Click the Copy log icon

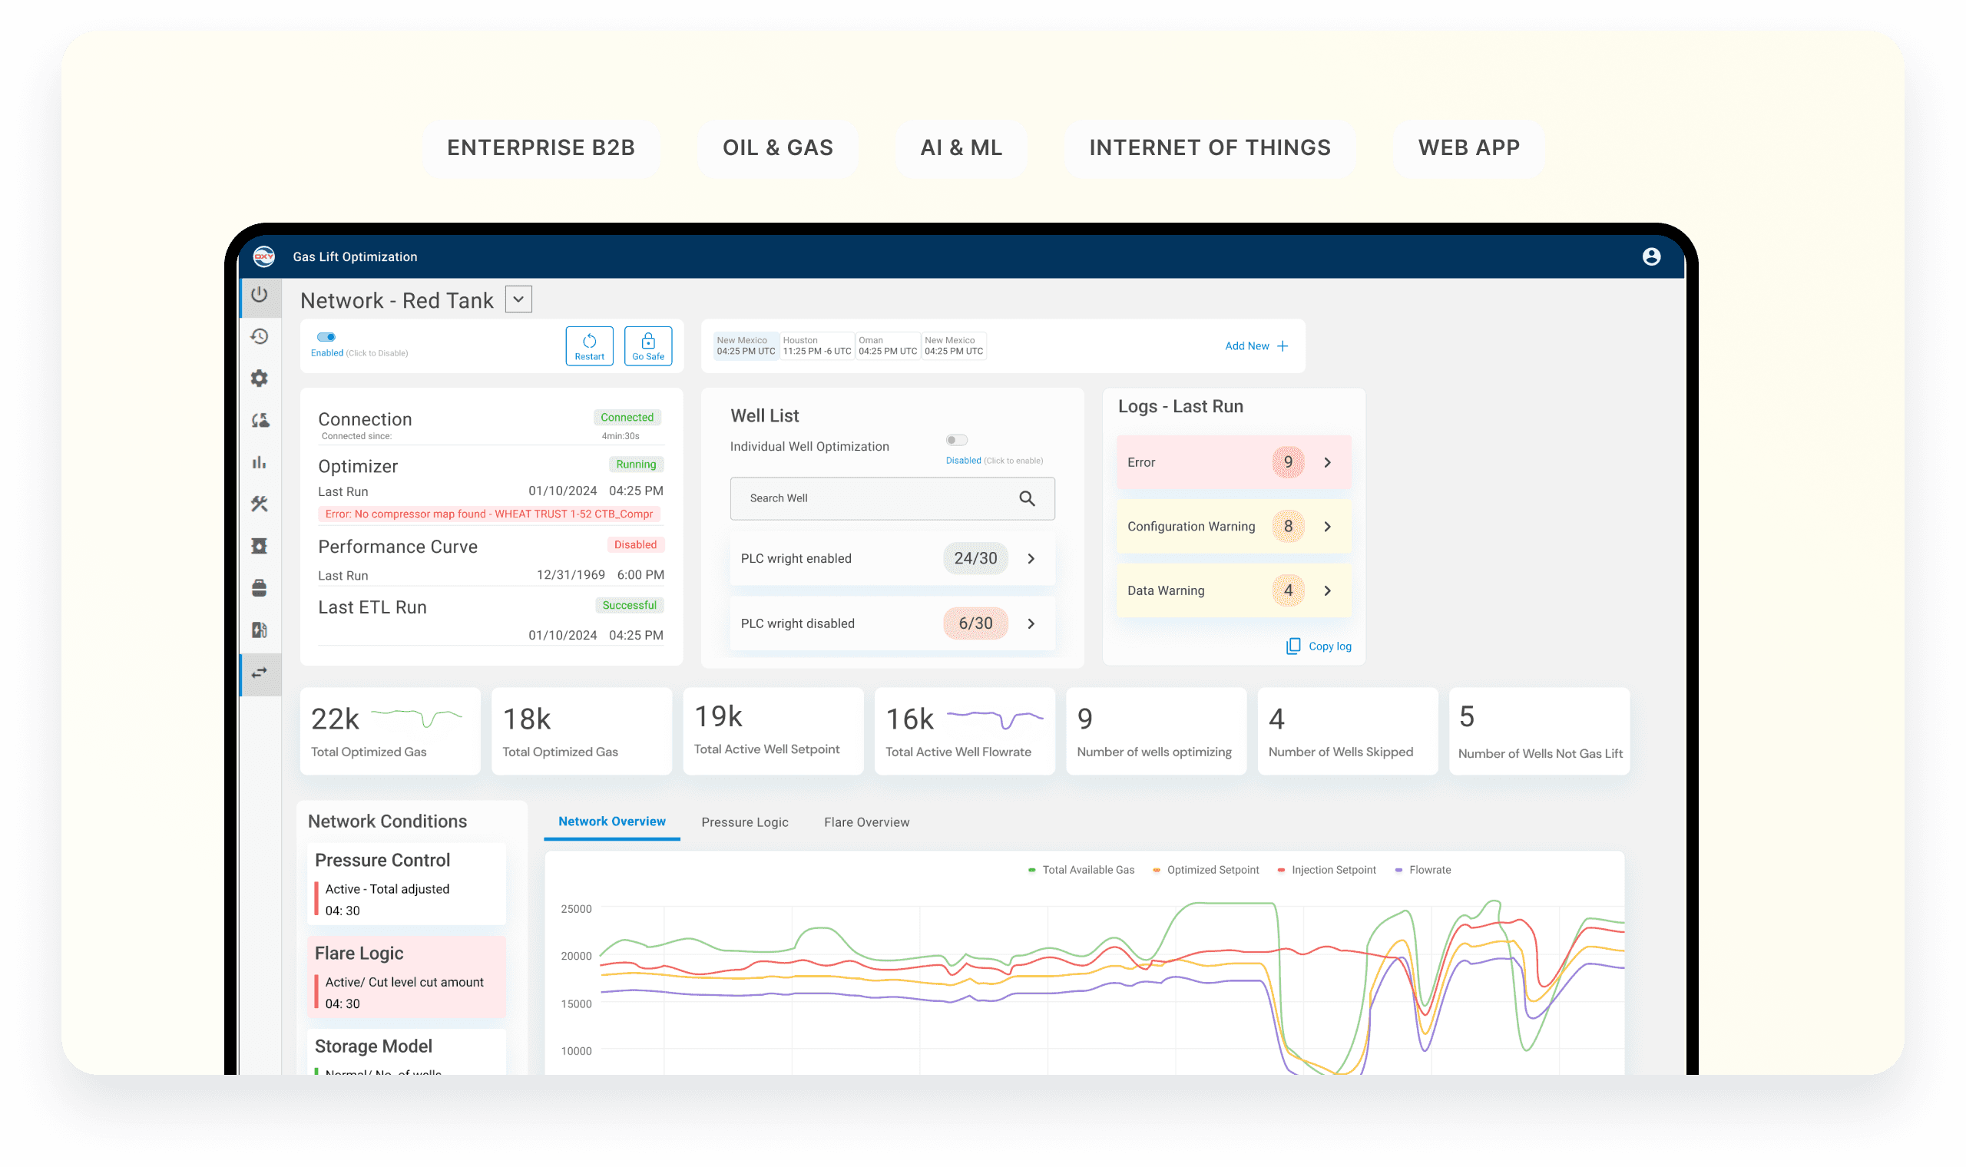coord(1292,646)
